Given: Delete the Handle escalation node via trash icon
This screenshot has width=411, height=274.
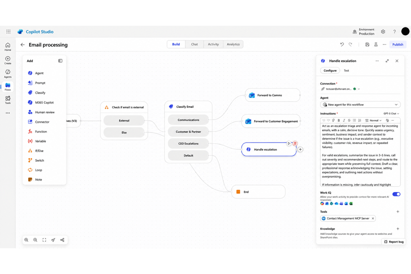Looking at the screenshot, I should pos(295,144).
